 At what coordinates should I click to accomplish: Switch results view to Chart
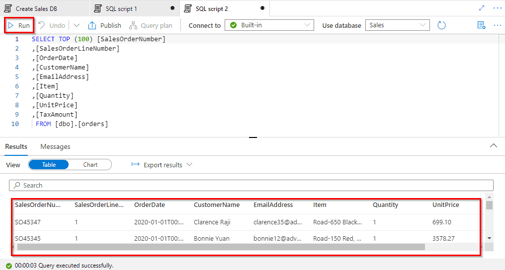point(90,165)
